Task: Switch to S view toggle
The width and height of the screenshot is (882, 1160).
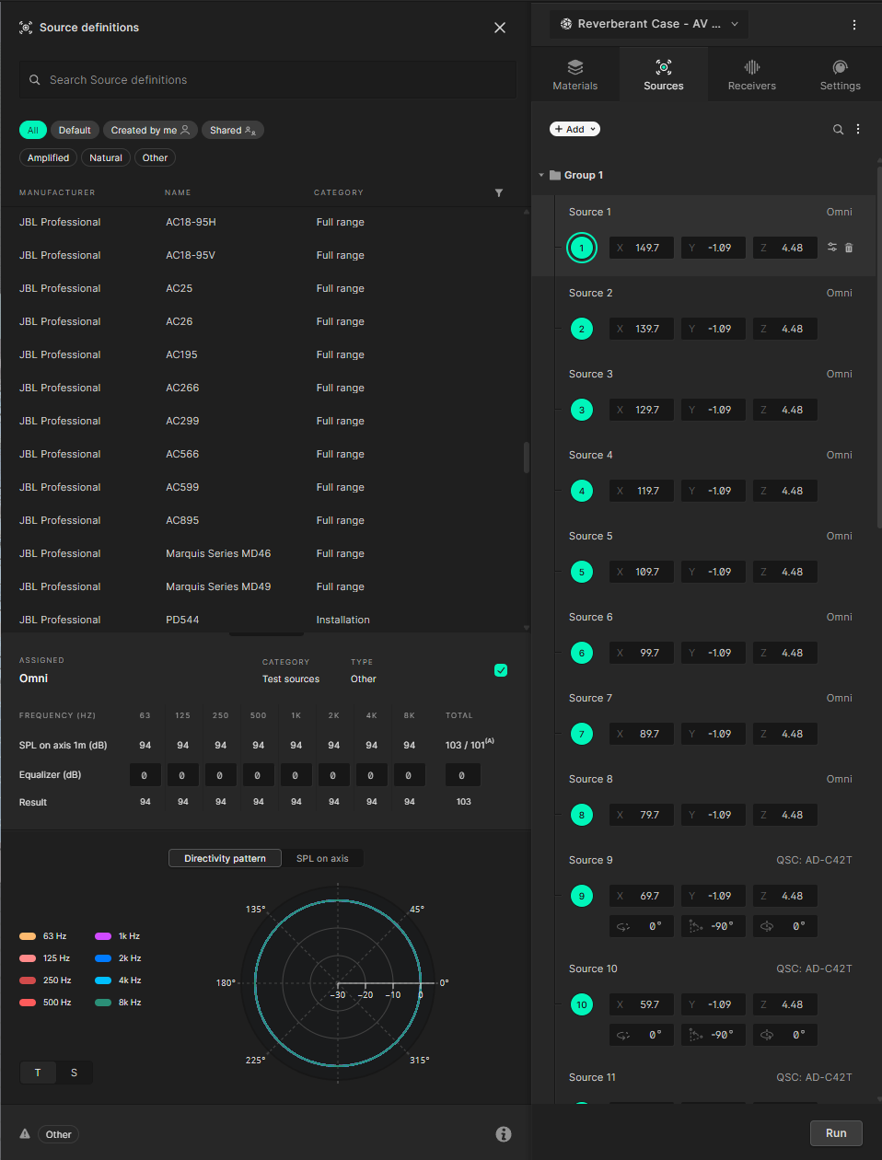Action: 75,1073
